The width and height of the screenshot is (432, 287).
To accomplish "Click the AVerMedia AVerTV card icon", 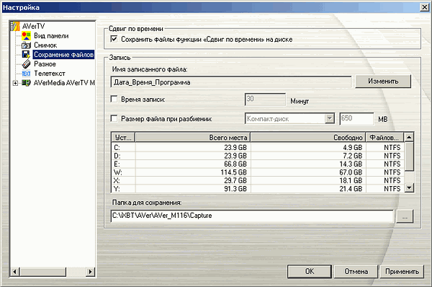I will click(26, 83).
